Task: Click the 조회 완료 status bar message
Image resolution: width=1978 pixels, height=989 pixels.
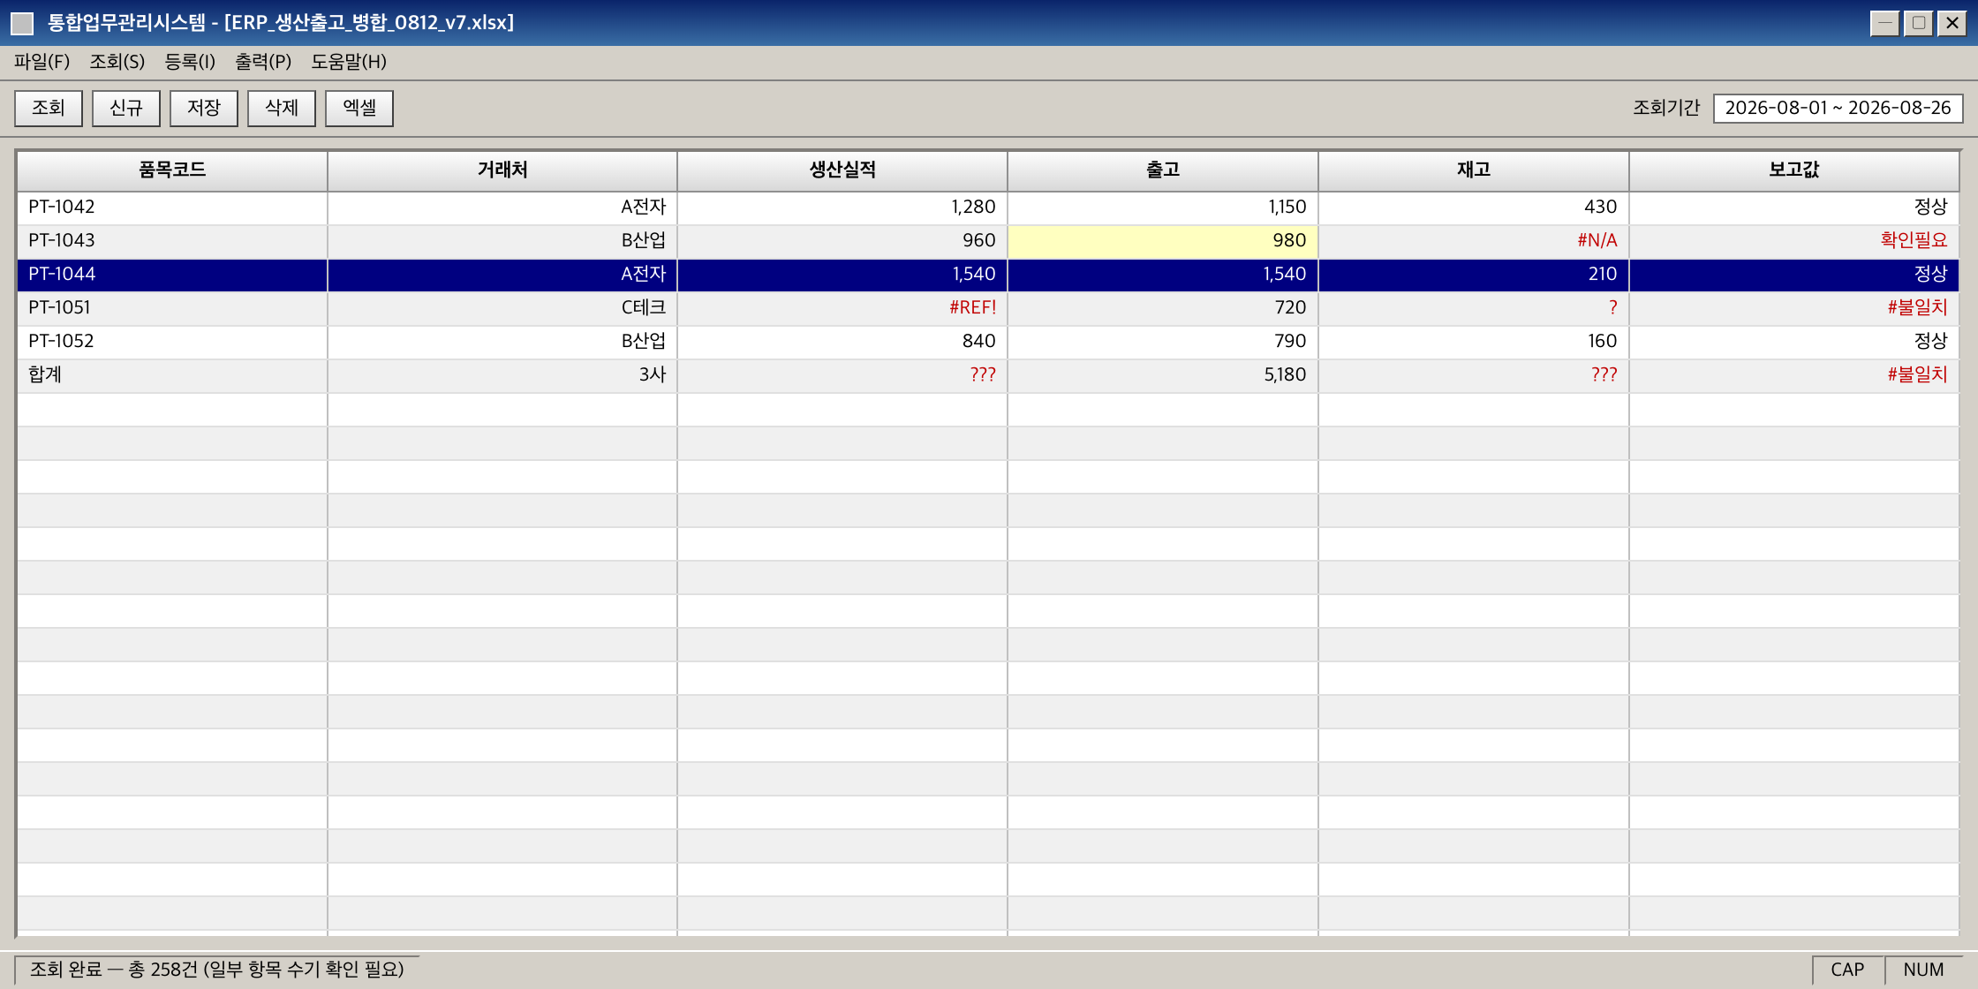Action: tap(217, 970)
